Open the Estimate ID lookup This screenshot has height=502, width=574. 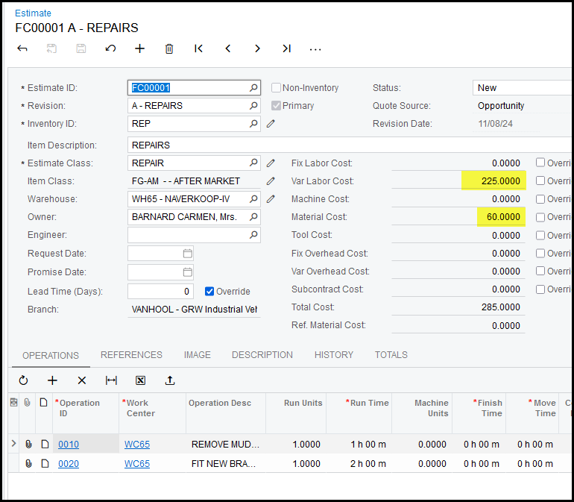[x=253, y=88]
